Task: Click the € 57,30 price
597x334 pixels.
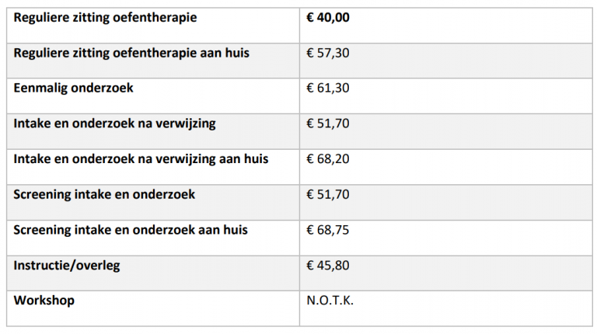Action: point(328,53)
